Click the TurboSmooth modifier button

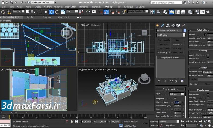tap(164, 40)
